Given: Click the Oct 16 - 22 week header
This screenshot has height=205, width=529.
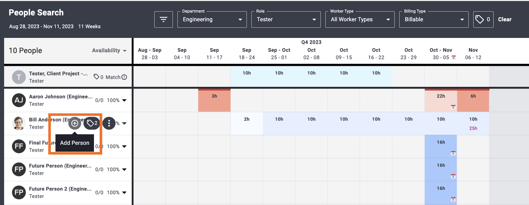Looking at the screenshot, I should [376, 54].
